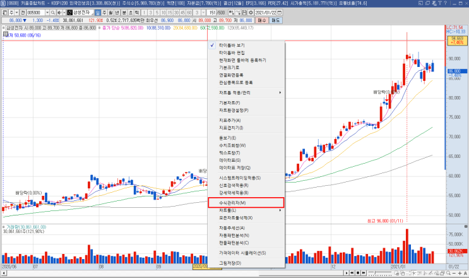The image size is (469, 278).
Task: Choose '수식관리자(M)' from context menu
Action: coord(246,203)
